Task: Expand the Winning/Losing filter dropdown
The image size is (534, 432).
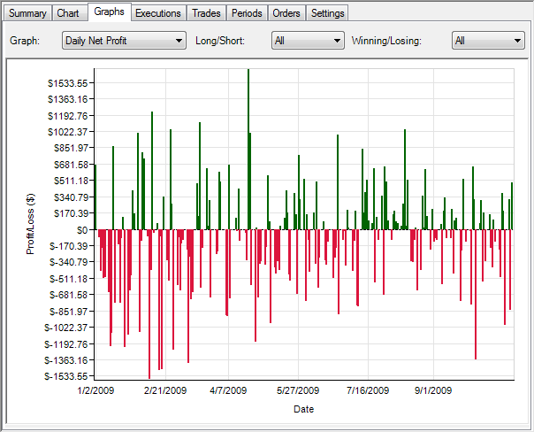Action: click(x=488, y=41)
